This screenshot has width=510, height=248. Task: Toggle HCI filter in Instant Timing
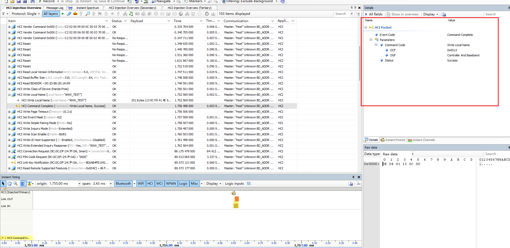tap(150, 184)
